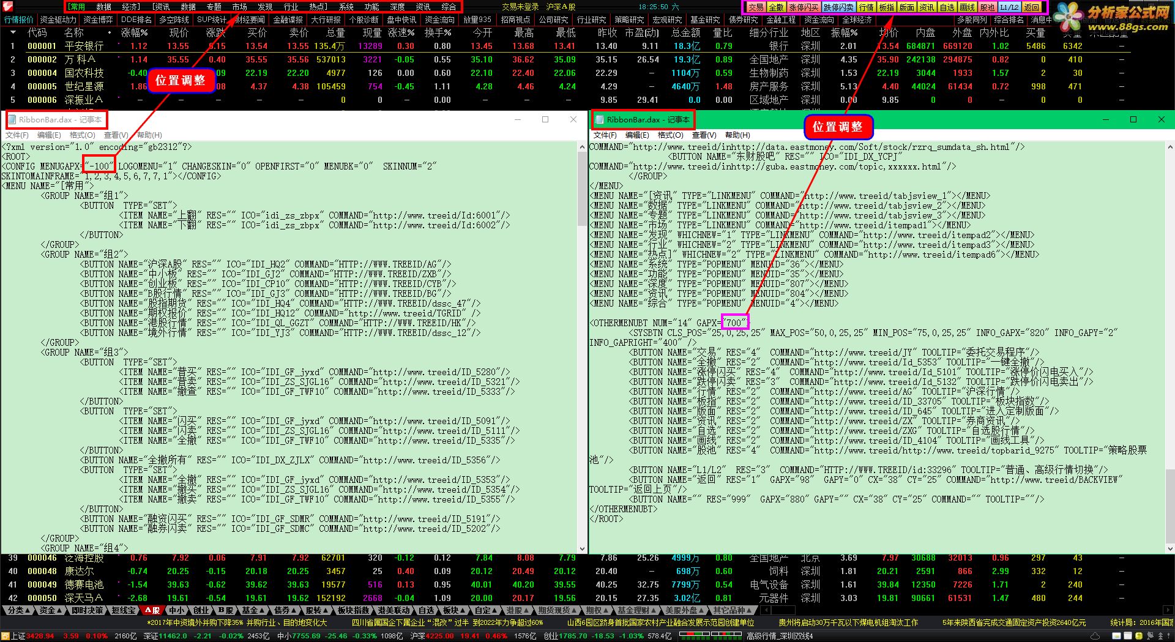Click the 跌停闪卖 button
This screenshot has height=642, width=1175.
(838, 7)
